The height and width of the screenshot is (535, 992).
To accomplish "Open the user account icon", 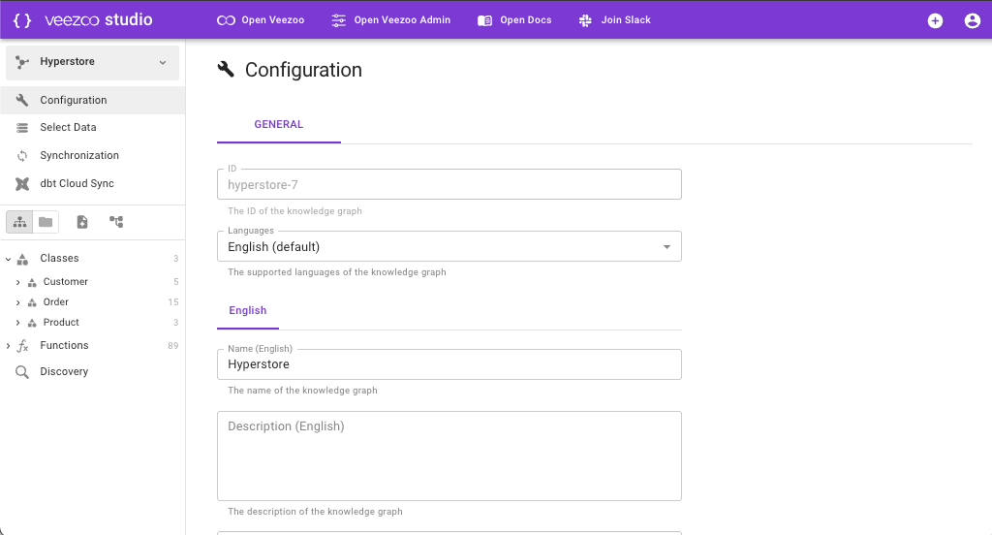I will click(972, 20).
